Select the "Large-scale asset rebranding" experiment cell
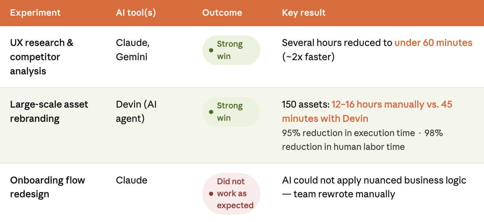The width and height of the screenshot is (484, 222). click(x=49, y=111)
